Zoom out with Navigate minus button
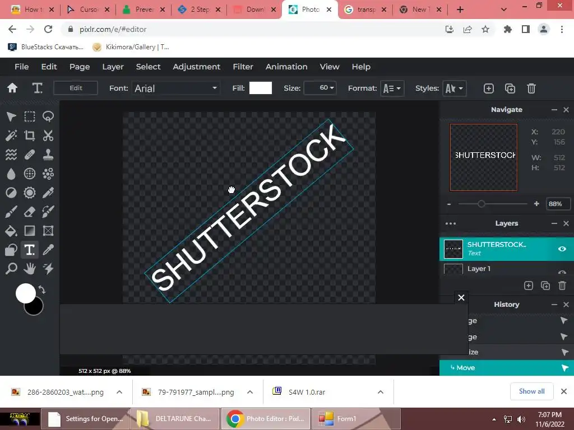 [449, 204]
